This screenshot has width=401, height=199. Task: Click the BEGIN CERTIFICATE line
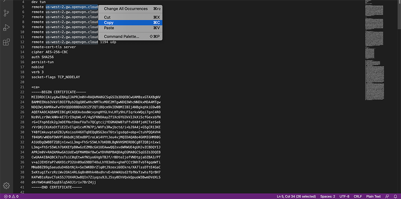pos(59,92)
